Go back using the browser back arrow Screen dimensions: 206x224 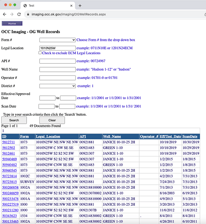pyautogui.click(x=4, y=14)
